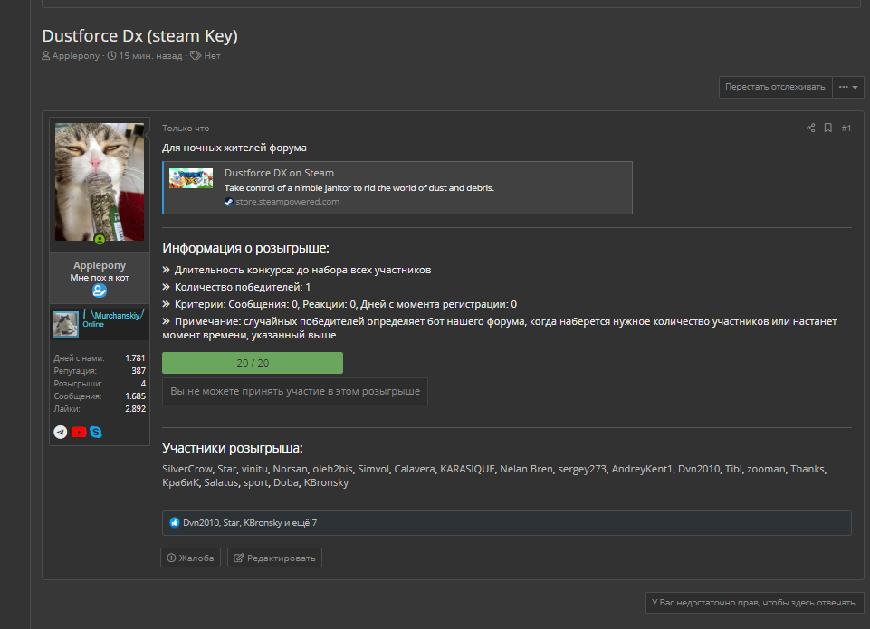
Task: Open participant sport's profile
Action: coord(256,482)
